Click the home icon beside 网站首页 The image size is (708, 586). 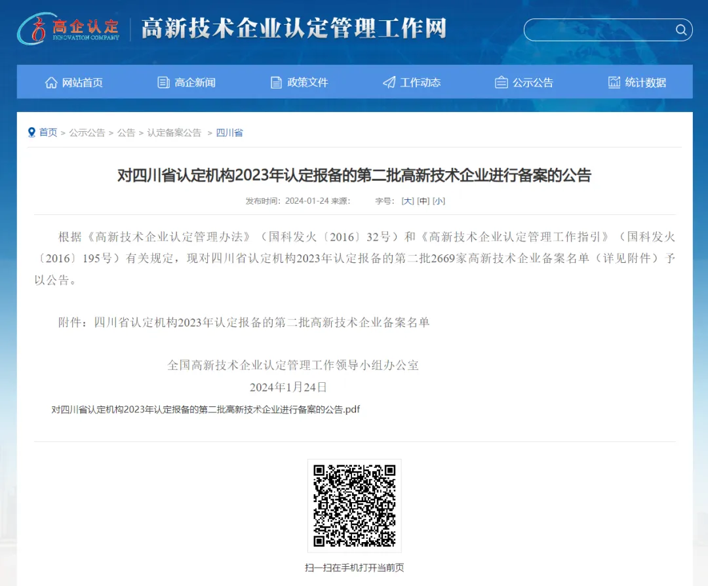coord(51,83)
